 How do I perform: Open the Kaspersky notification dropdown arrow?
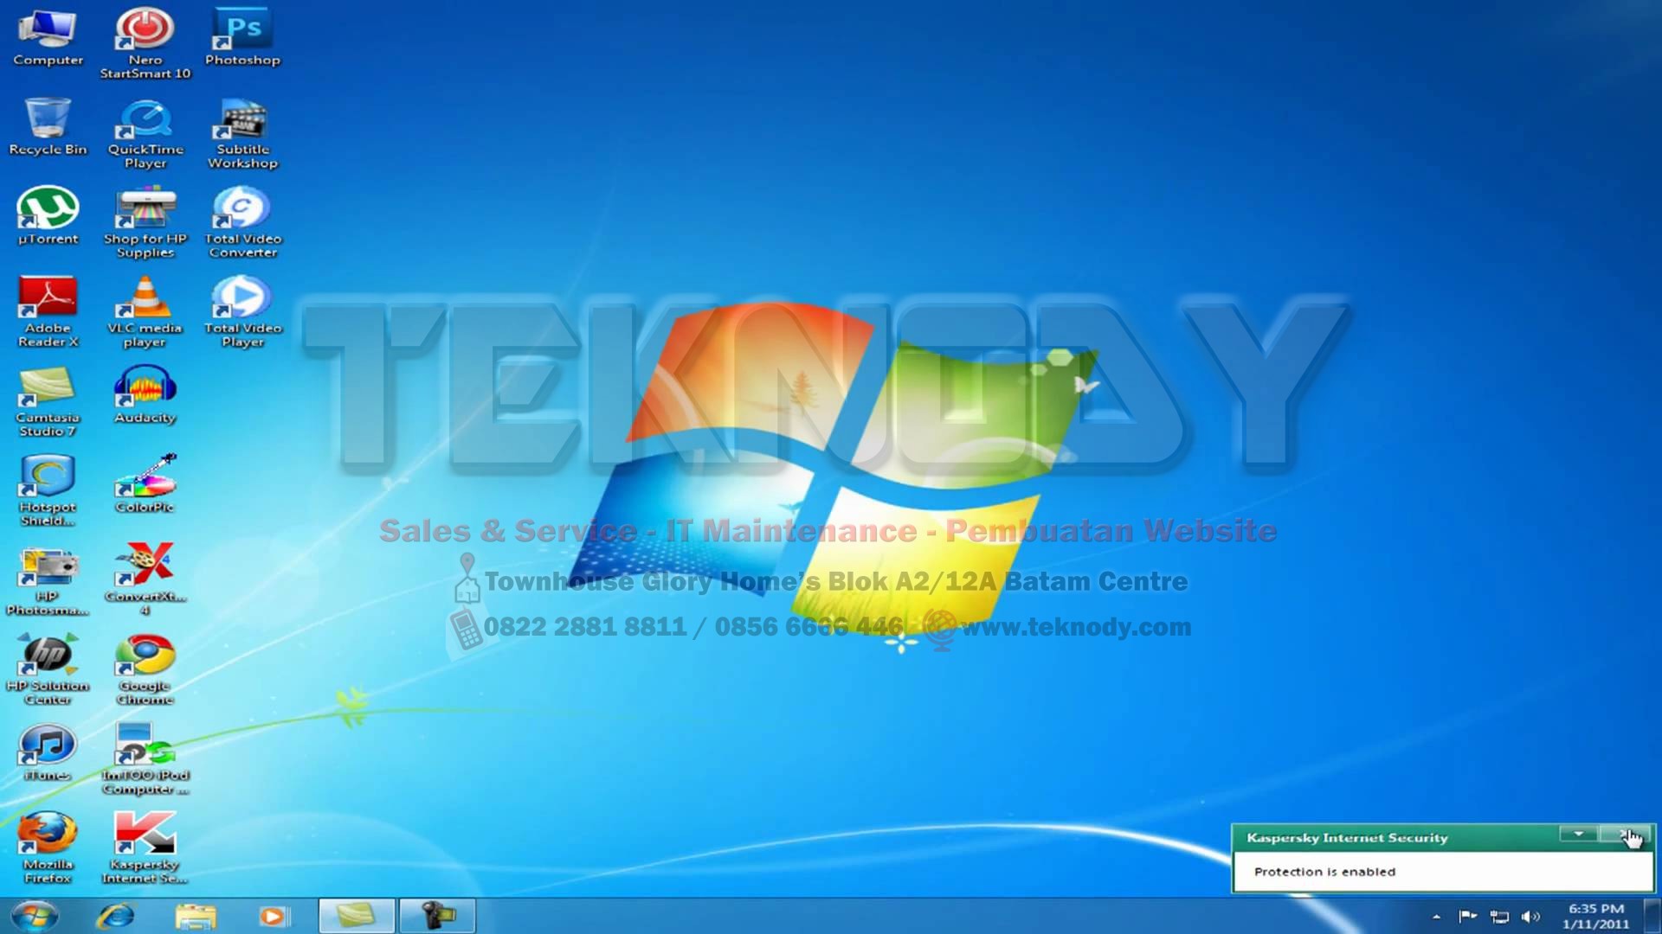[x=1578, y=834]
